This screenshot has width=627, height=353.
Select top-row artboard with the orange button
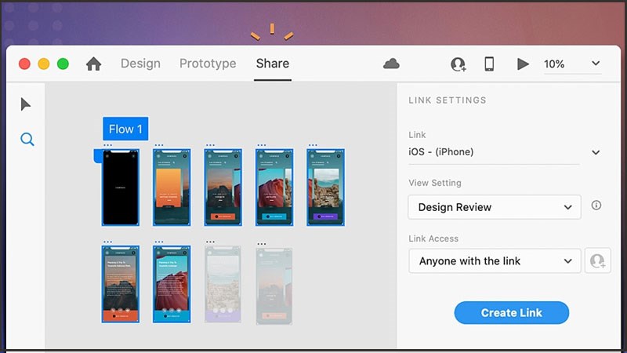[223, 187]
